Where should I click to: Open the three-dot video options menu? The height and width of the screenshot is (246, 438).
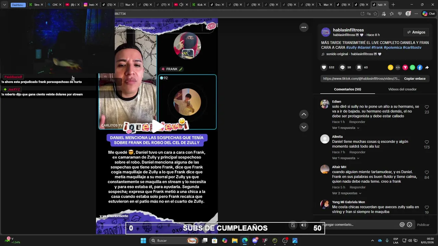[x=304, y=27]
